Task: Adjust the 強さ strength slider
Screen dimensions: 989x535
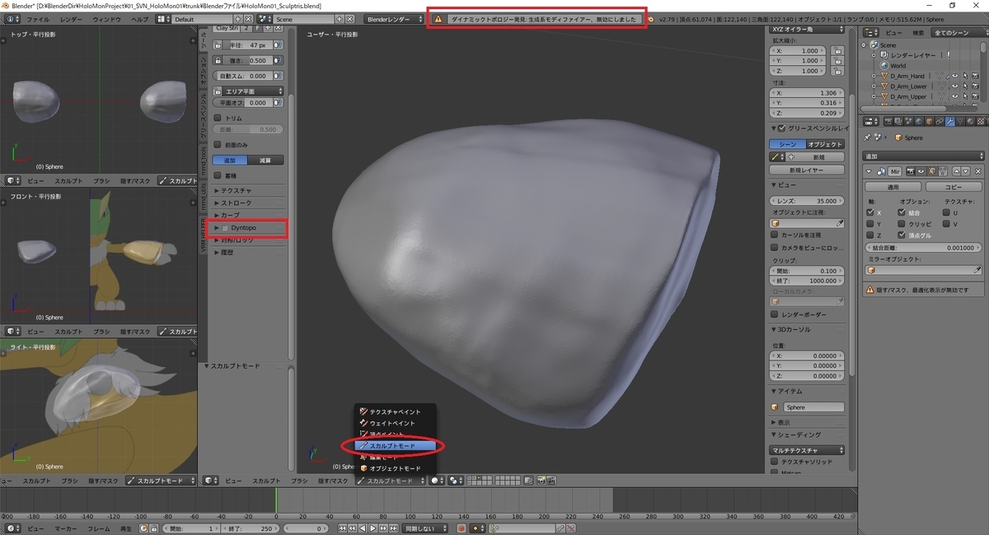Action: click(x=247, y=60)
